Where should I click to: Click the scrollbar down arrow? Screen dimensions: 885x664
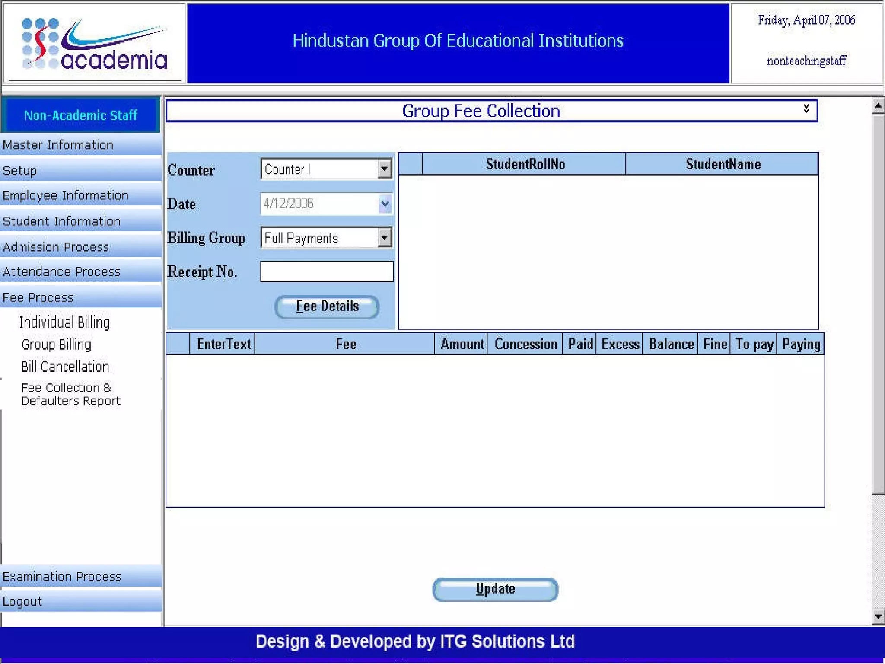pos(878,616)
